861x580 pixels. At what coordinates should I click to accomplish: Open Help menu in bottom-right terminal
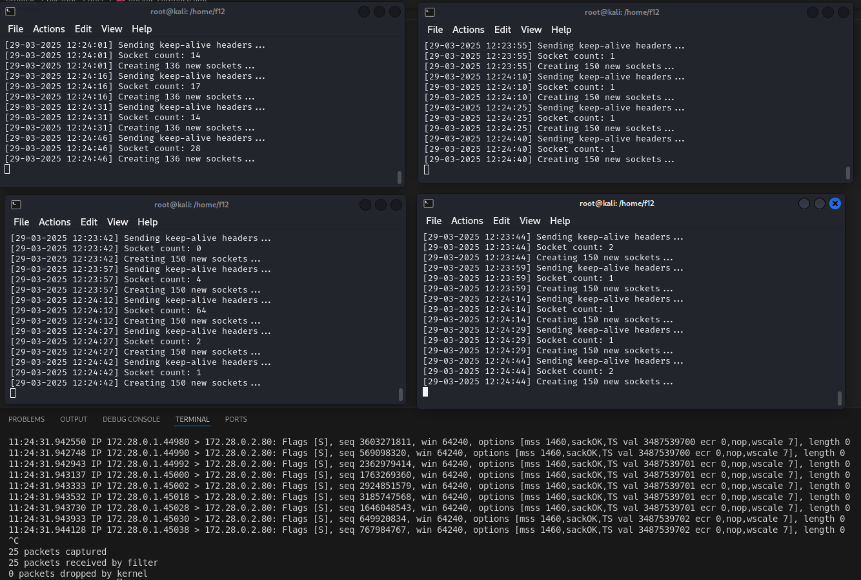(560, 221)
